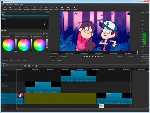Save preset with plus icon beside Preset

44,34
